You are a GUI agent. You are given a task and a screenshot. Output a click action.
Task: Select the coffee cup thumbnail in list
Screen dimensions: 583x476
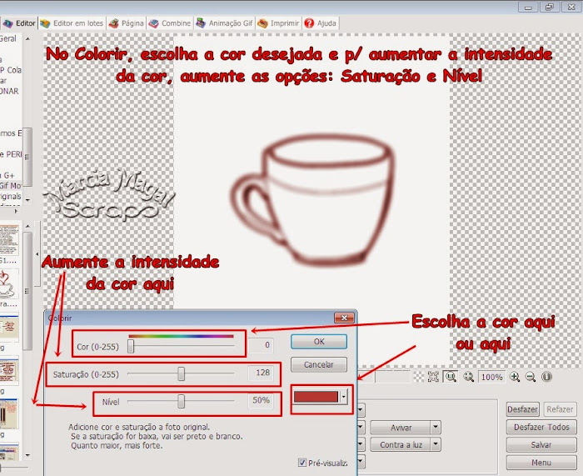coord(9,284)
